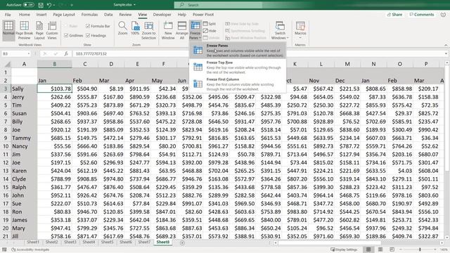Toggle the AutoSave switch
The height and width of the screenshot is (253, 450).
(28, 5)
